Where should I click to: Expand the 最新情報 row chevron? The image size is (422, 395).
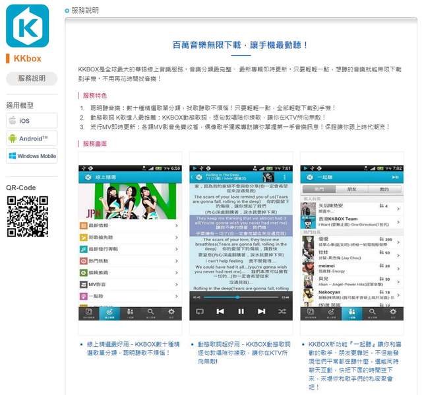tap(176, 225)
